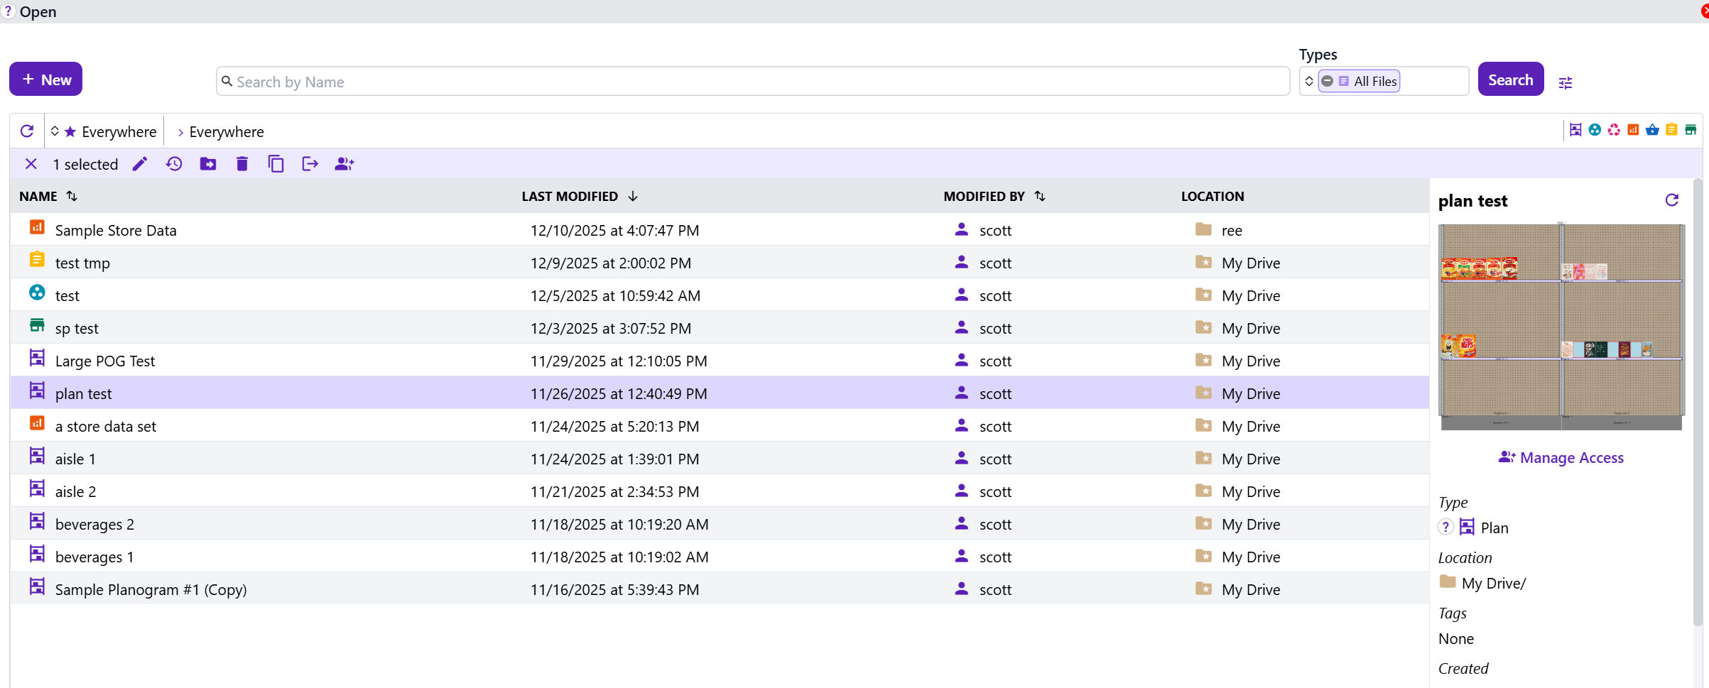This screenshot has width=1709, height=688.
Task: Click the move-to-folder icon
Action: [208, 164]
